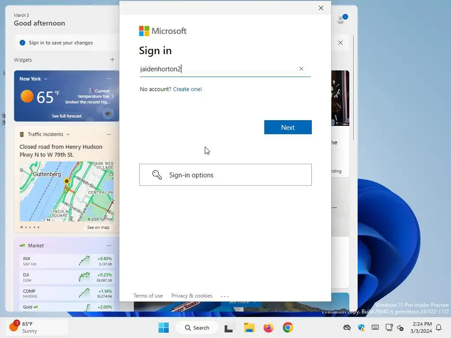Open the more options ellipsis in dialog footer

[225, 296]
